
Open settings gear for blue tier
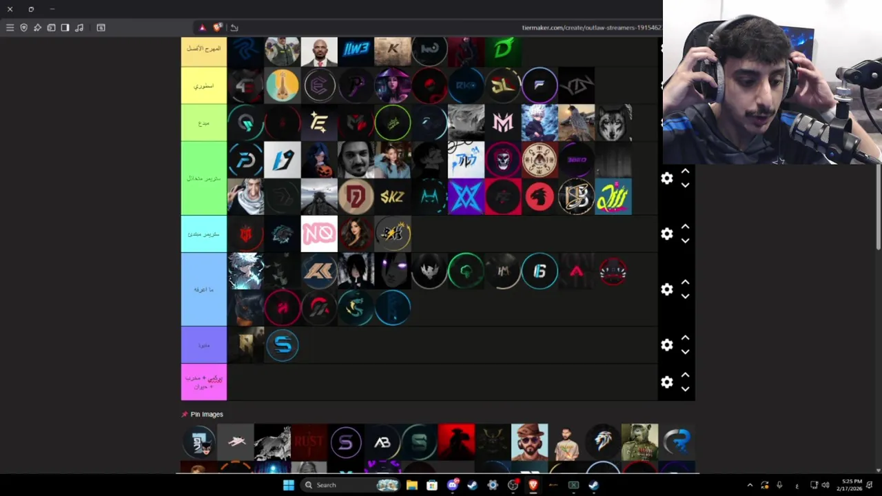[x=667, y=289]
